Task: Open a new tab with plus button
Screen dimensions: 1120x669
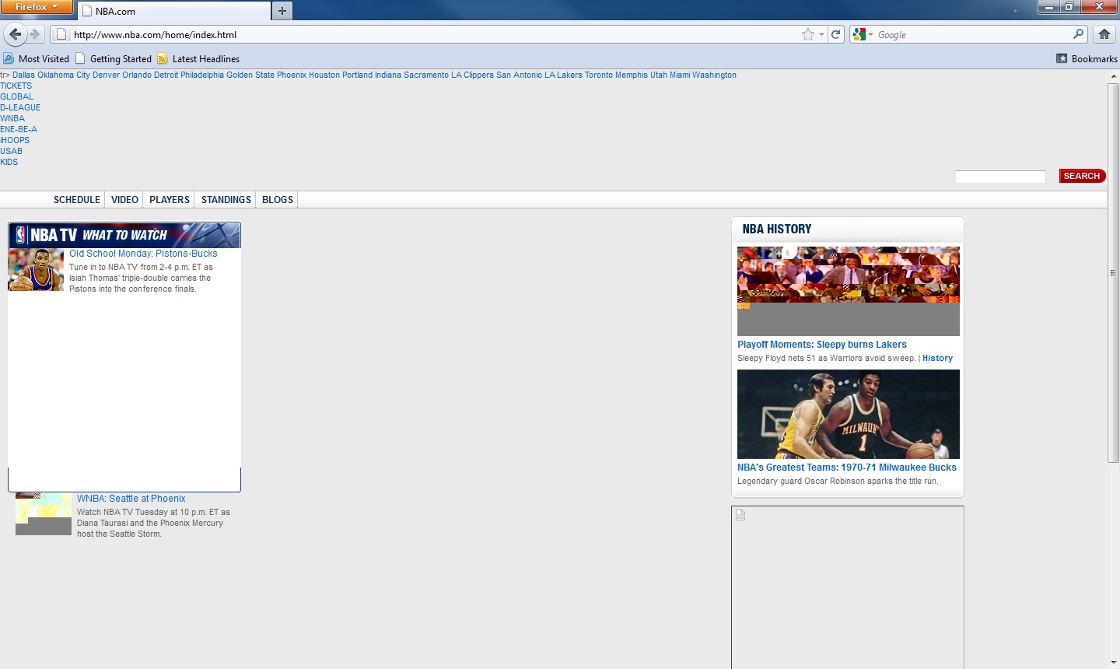Action: click(x=282, y=11)
